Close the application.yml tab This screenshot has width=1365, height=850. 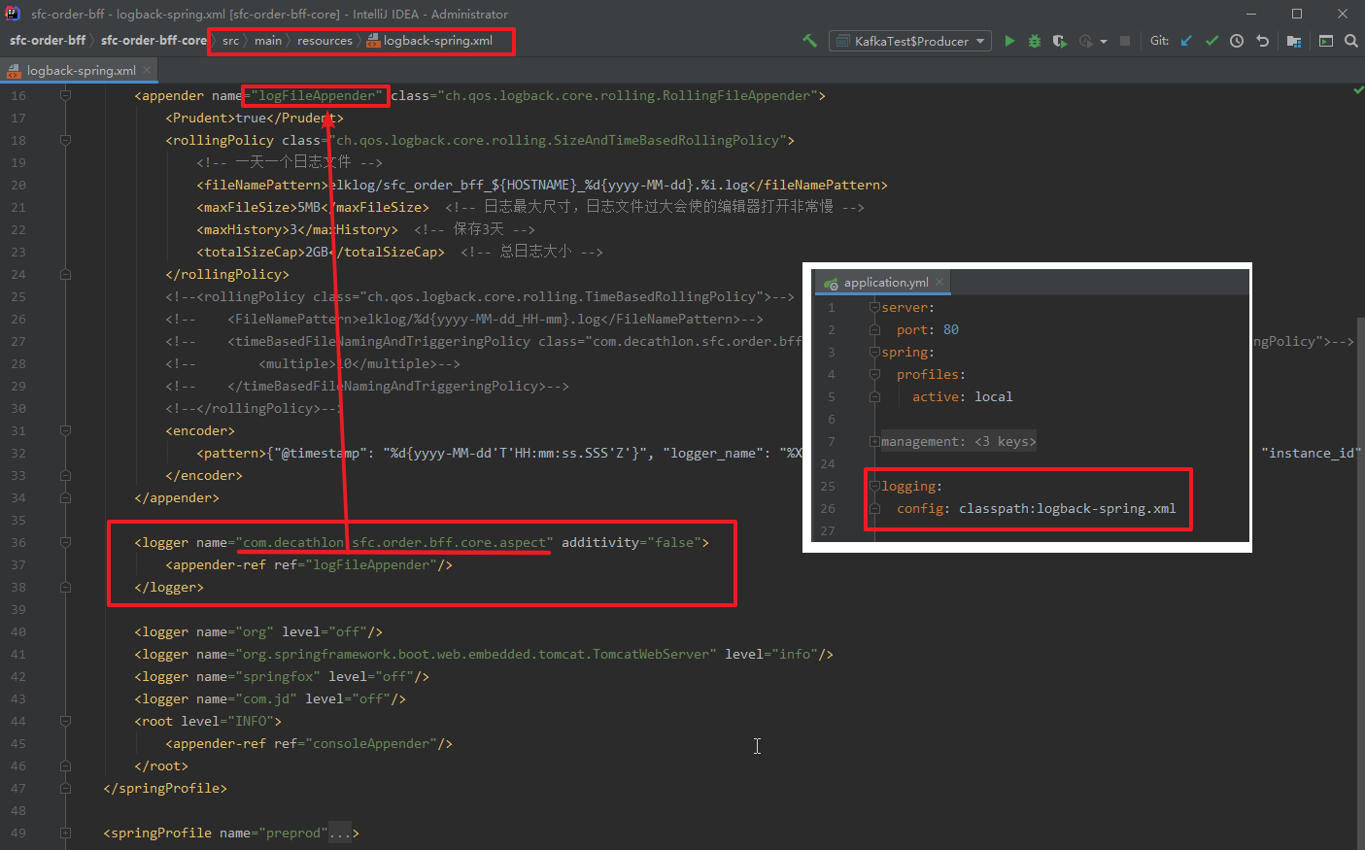pyautogui.click(x=939, y=283)
